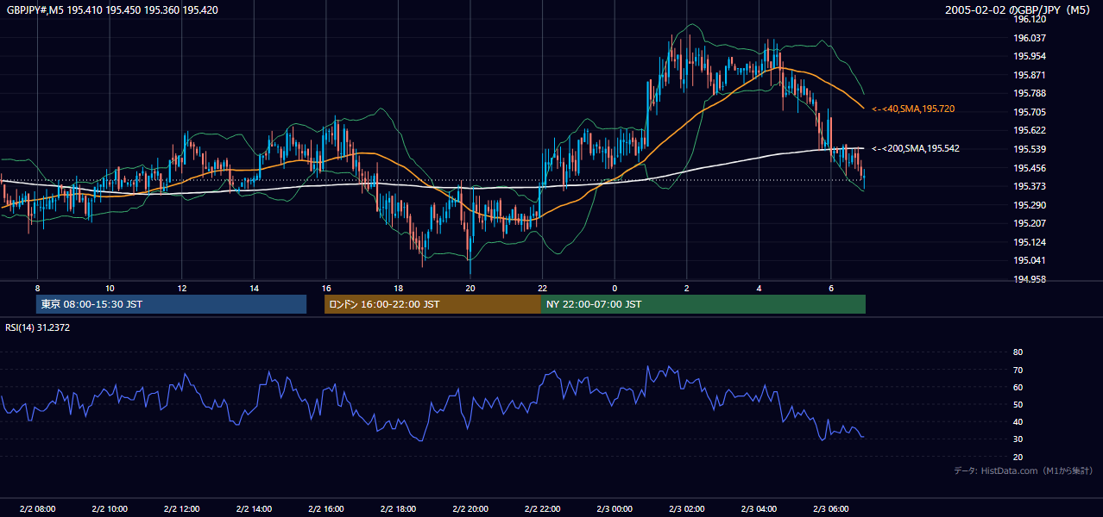Click the 東京 08:00-15:30 JST session bar

click(171, 304)
